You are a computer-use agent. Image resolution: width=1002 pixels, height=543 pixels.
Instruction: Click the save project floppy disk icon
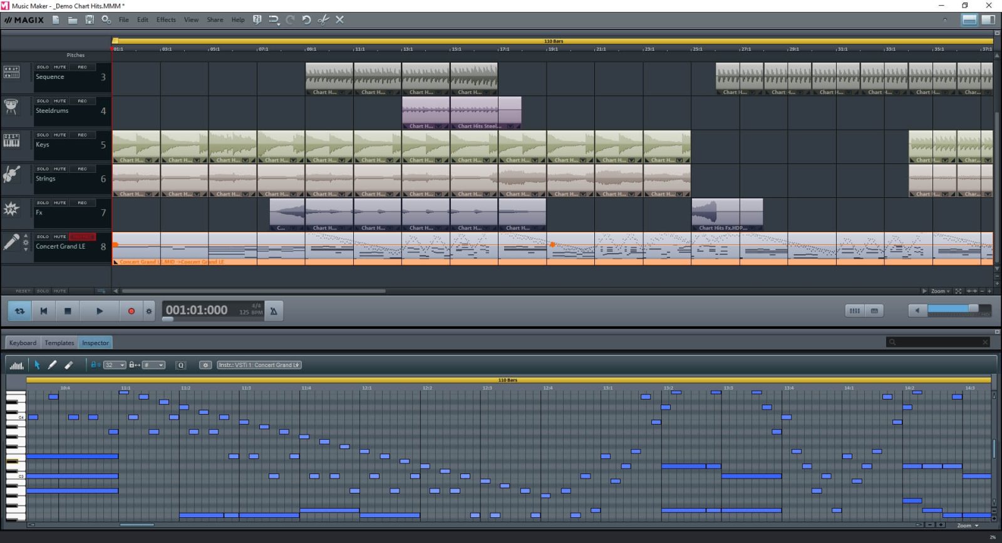click(90, 19)
